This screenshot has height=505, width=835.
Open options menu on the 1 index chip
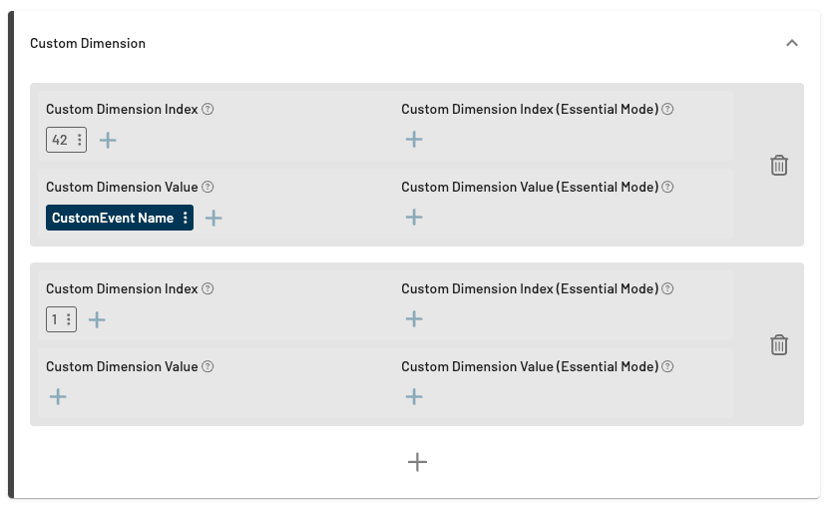[68, 320]
